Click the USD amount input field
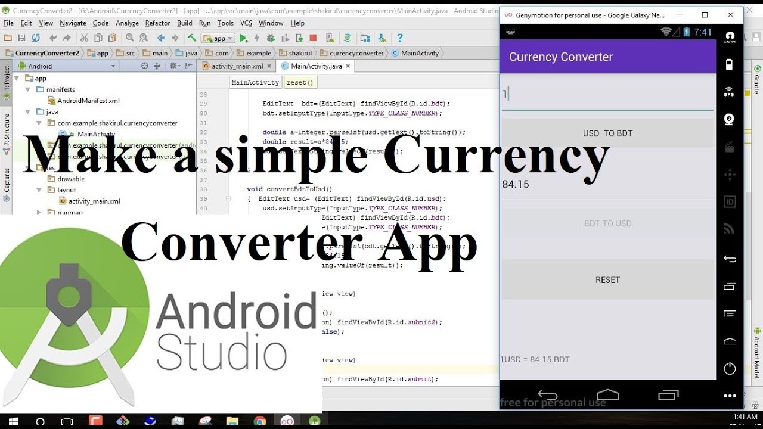763x429 pixels. 607,95
